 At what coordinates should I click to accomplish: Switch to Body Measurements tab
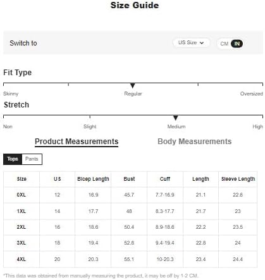[x=194, y=142]
